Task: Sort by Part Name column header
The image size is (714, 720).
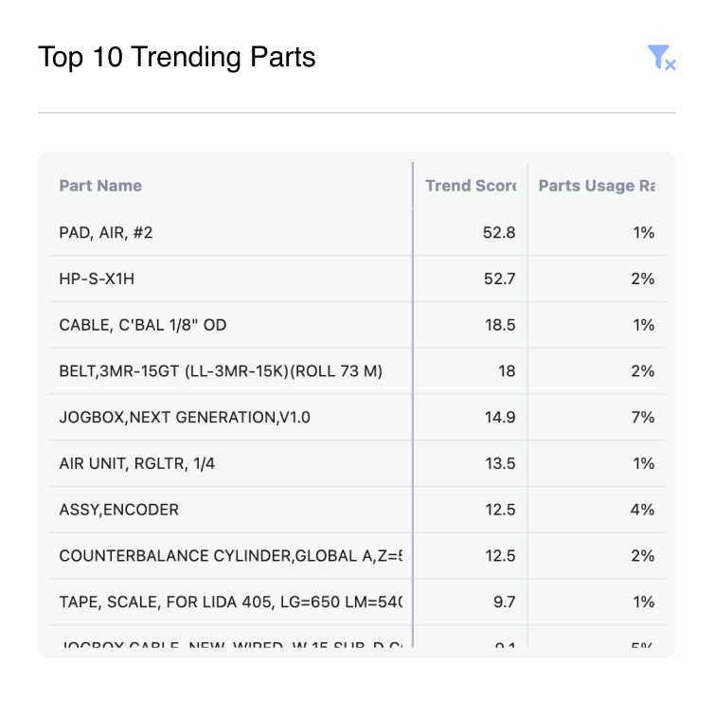Action: pos(100,186)
